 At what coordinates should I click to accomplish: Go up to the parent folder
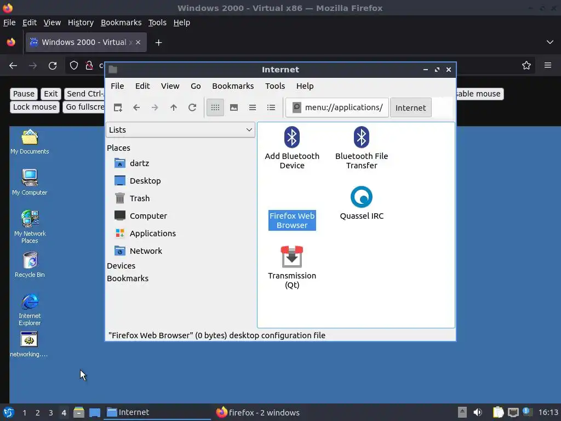pyautogui.click(x=174, y=107)
